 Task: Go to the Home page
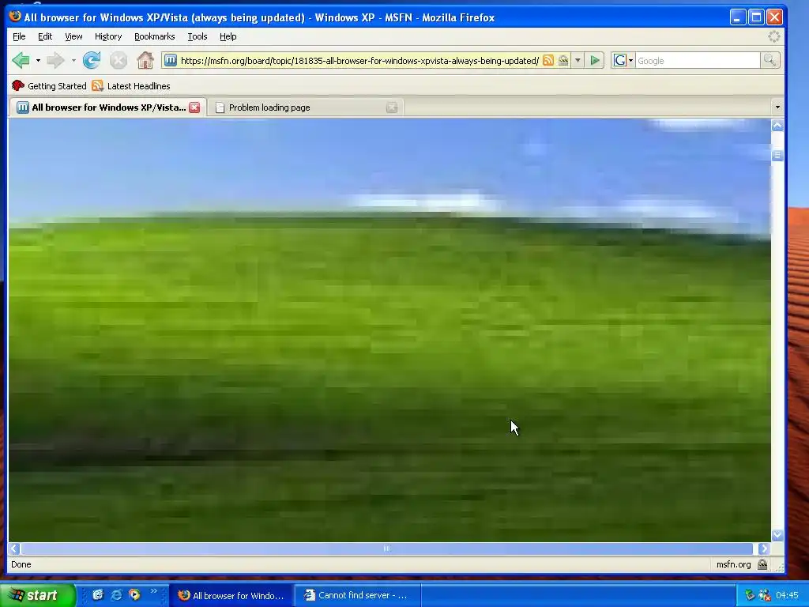click(x=145, y=60)
